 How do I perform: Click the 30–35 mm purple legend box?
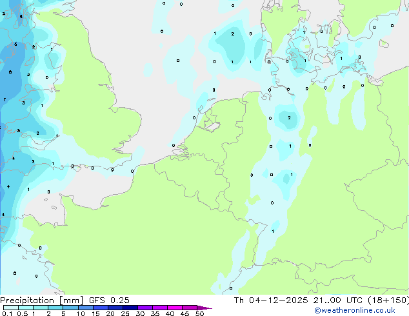pyautogui.click(x=145, y=308)
